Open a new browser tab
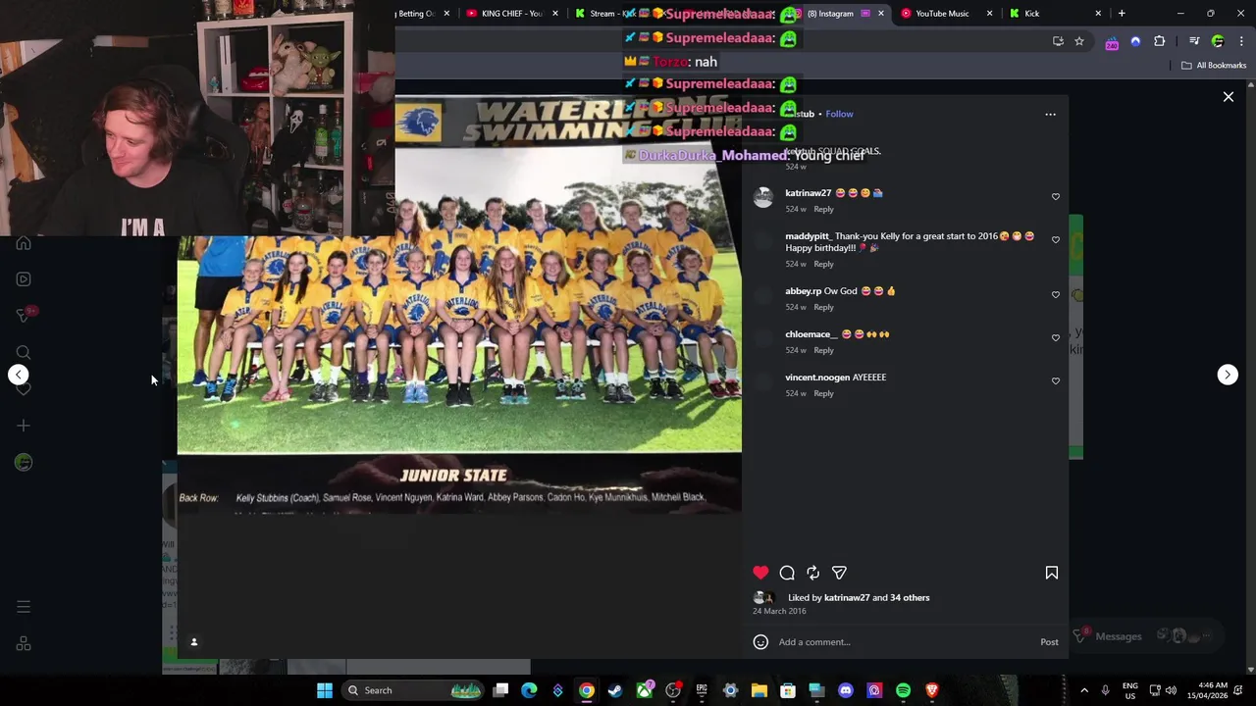Image resolution: width=1256 pixels, height=706 pixels. 1122,14
